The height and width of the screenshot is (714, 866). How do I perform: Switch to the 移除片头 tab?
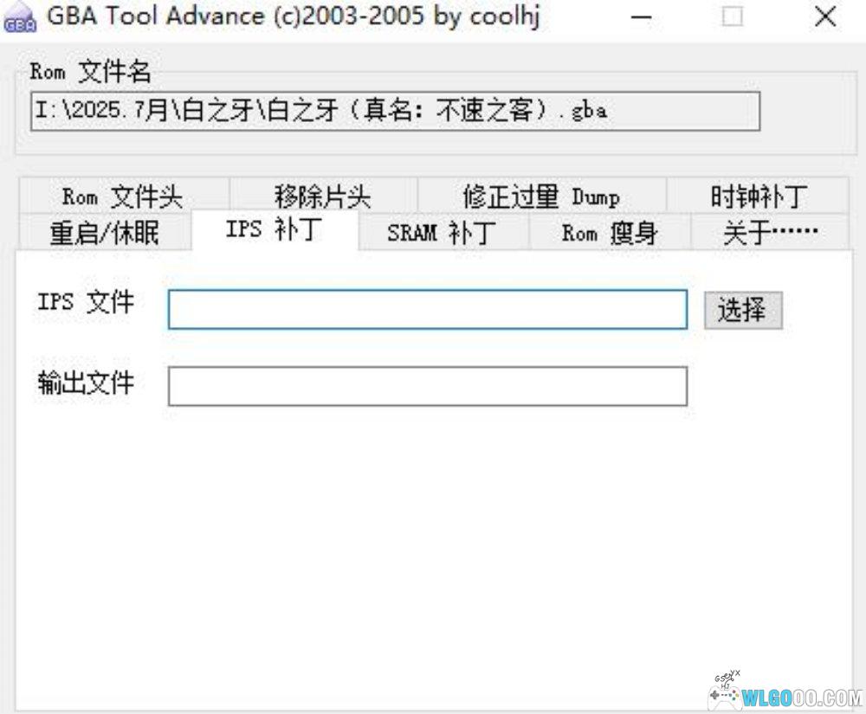point(323,196)
